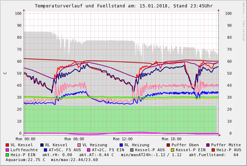The height and width of the screenshot is (166, 247).
Task: Click the dark blue RL Kessel legend swatch
Action: tap(42, 145)
